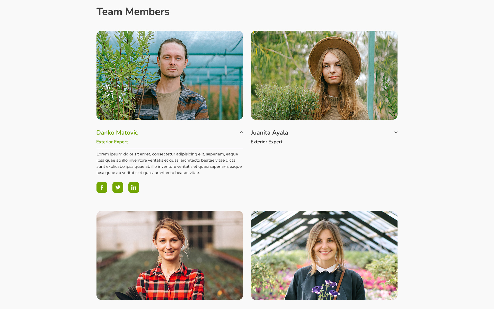Open Danko Matovic's Facebook profile icon

[102, 187]
